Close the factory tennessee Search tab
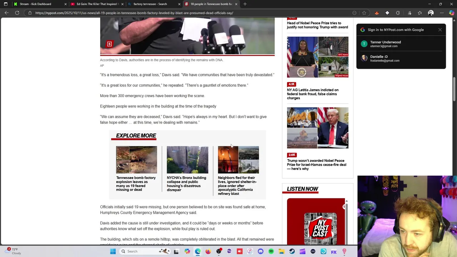Image resolution: width=457 pixels, height=257 pixels. coord(180,4)
